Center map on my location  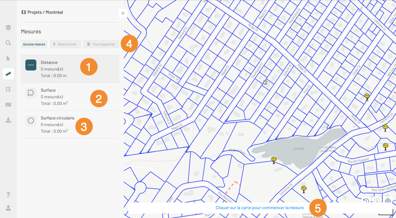[x=388, y=201]
